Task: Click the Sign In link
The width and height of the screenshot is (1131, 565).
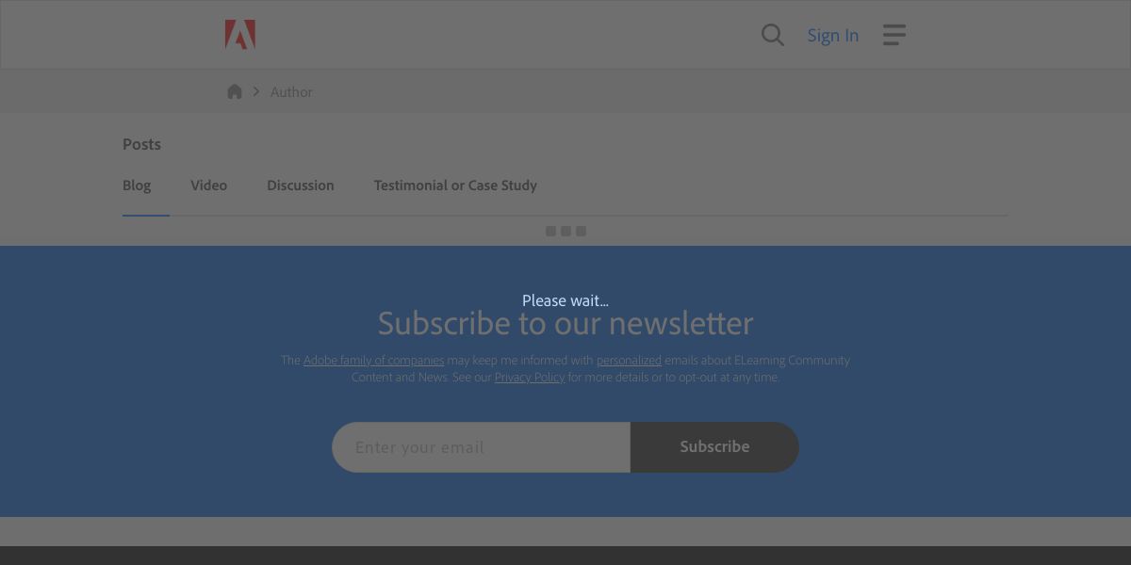Action: tap(833, 35)
